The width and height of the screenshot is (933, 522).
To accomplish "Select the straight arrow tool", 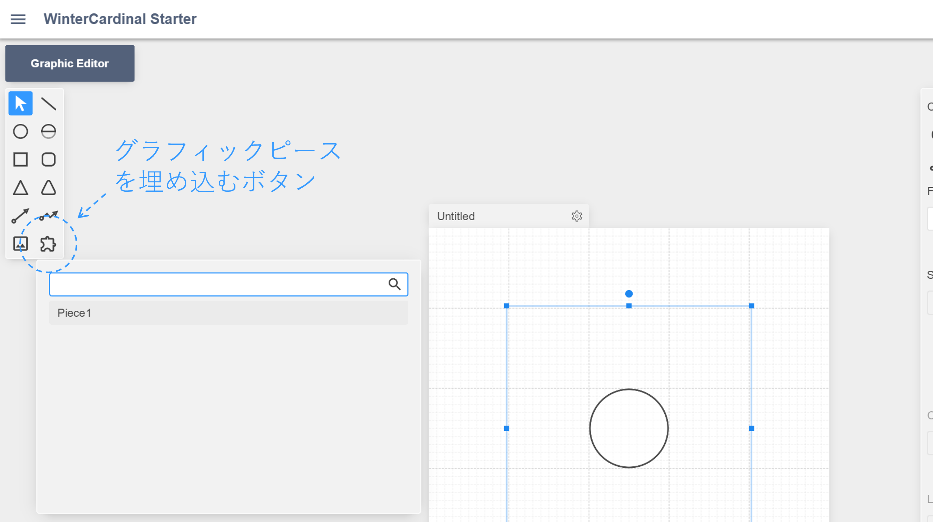I will (x=20, y=215).
